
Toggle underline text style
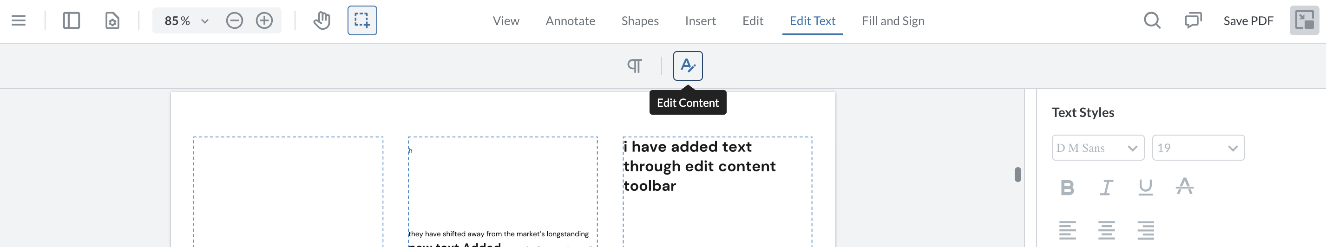coord(1145,187)
